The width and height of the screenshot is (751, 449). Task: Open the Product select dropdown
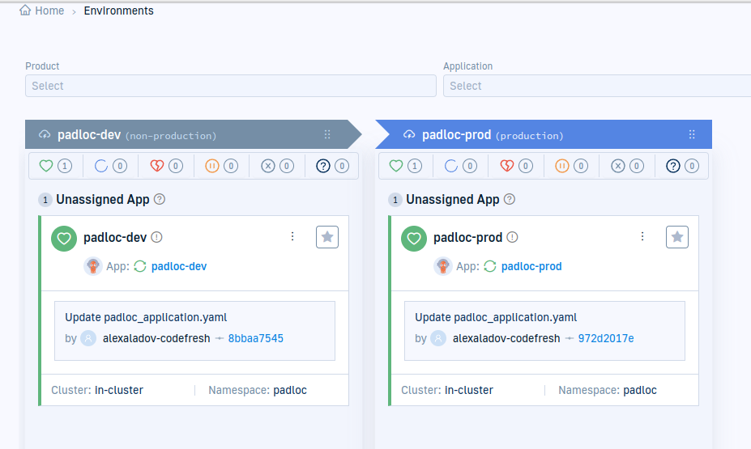tap(230, 86)
